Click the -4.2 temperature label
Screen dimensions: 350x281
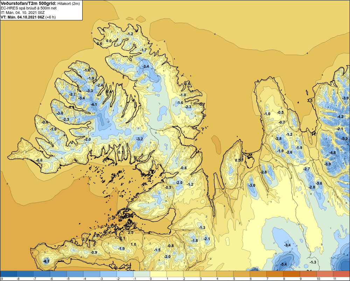point(341,117)
